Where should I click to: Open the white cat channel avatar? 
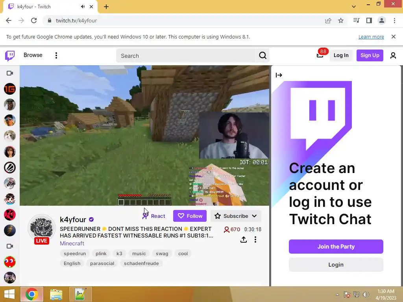[x=10, y=136]
